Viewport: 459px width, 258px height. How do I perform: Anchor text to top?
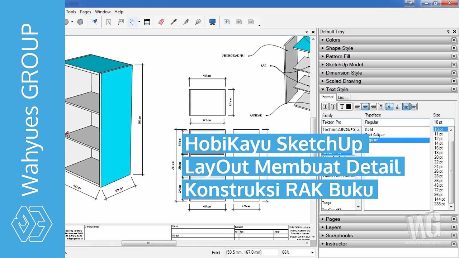[382, 106]
